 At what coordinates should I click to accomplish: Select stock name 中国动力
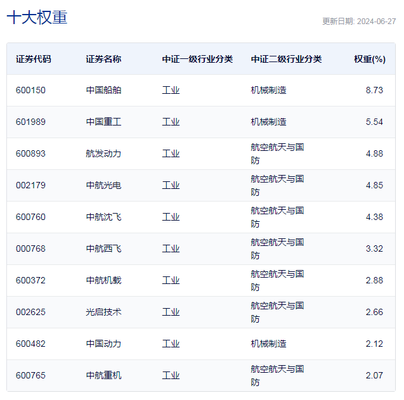(103, 344)
